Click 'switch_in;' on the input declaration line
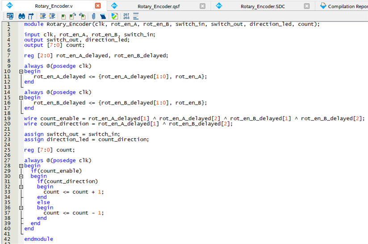368x244 pixels. pyautogui.click(x=140, y=34)
